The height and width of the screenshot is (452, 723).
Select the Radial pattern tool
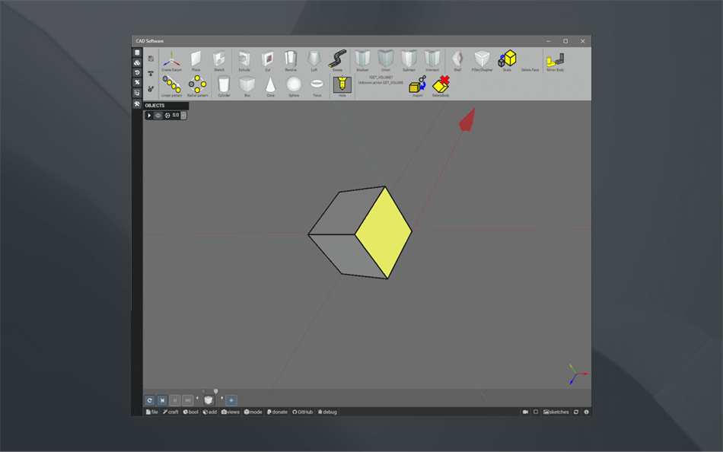click(196, 85)
